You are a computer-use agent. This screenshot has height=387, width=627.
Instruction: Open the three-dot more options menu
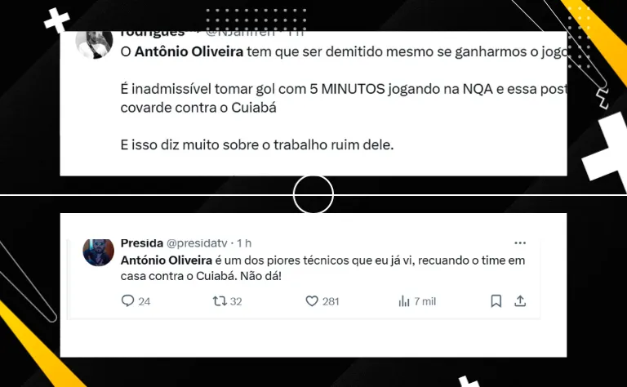point(520,242)
